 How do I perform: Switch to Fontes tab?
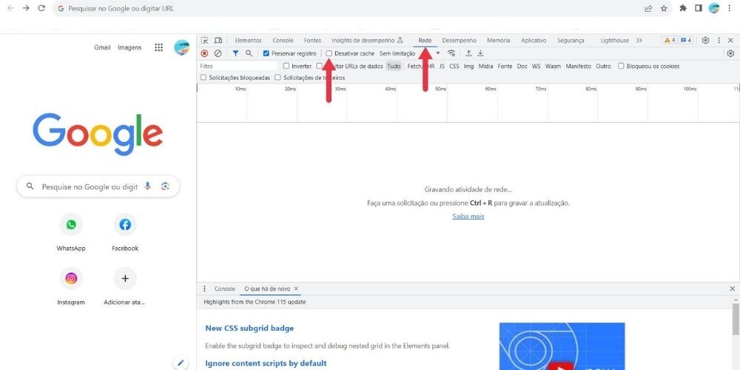click(312, 41)
